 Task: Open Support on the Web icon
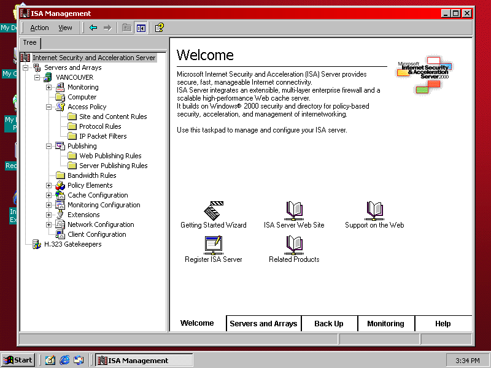(x=374, y=212)
